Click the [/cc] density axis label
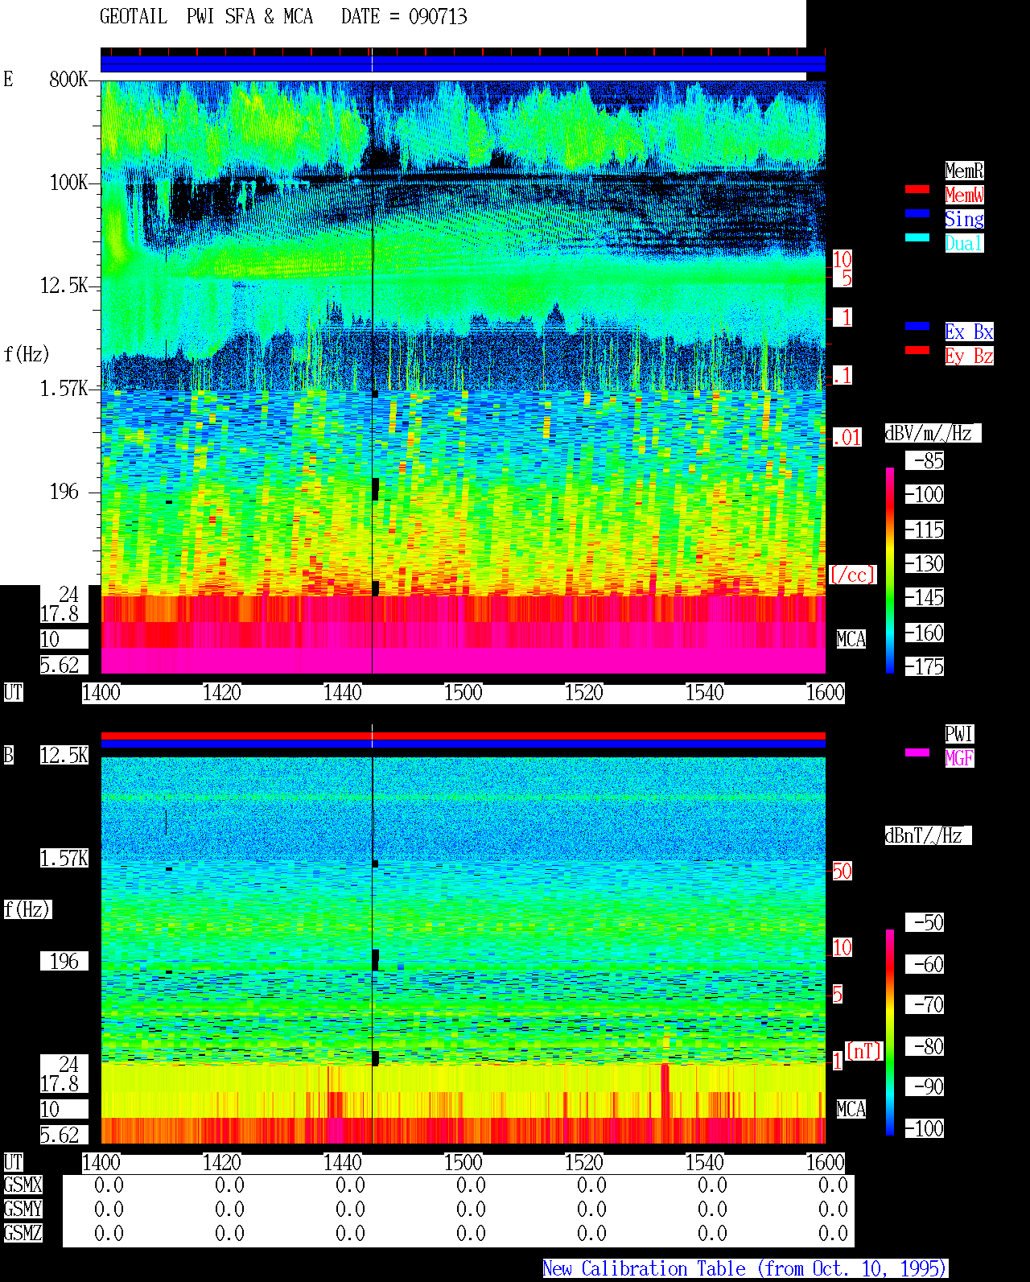The height and width of the screenshot is (1282, 1030). pos(852,575)
